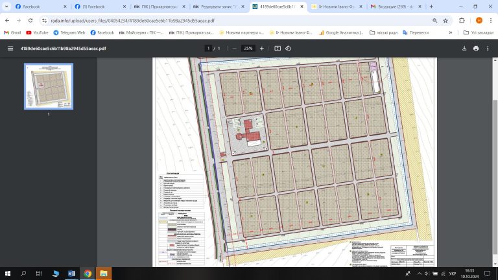Viewport: 498px width, 280px height.
Task: Click the address bar URL
Action: pos(132,21)
